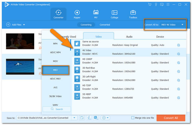Image resolution: width=192 pixels, height=125 pixels.
Task: Select the blue ocean video thumbnail
Action: pos(20,67)
